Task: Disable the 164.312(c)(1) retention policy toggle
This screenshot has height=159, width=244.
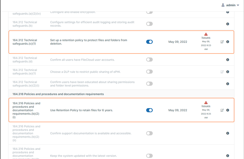Action: coord(149,42)
